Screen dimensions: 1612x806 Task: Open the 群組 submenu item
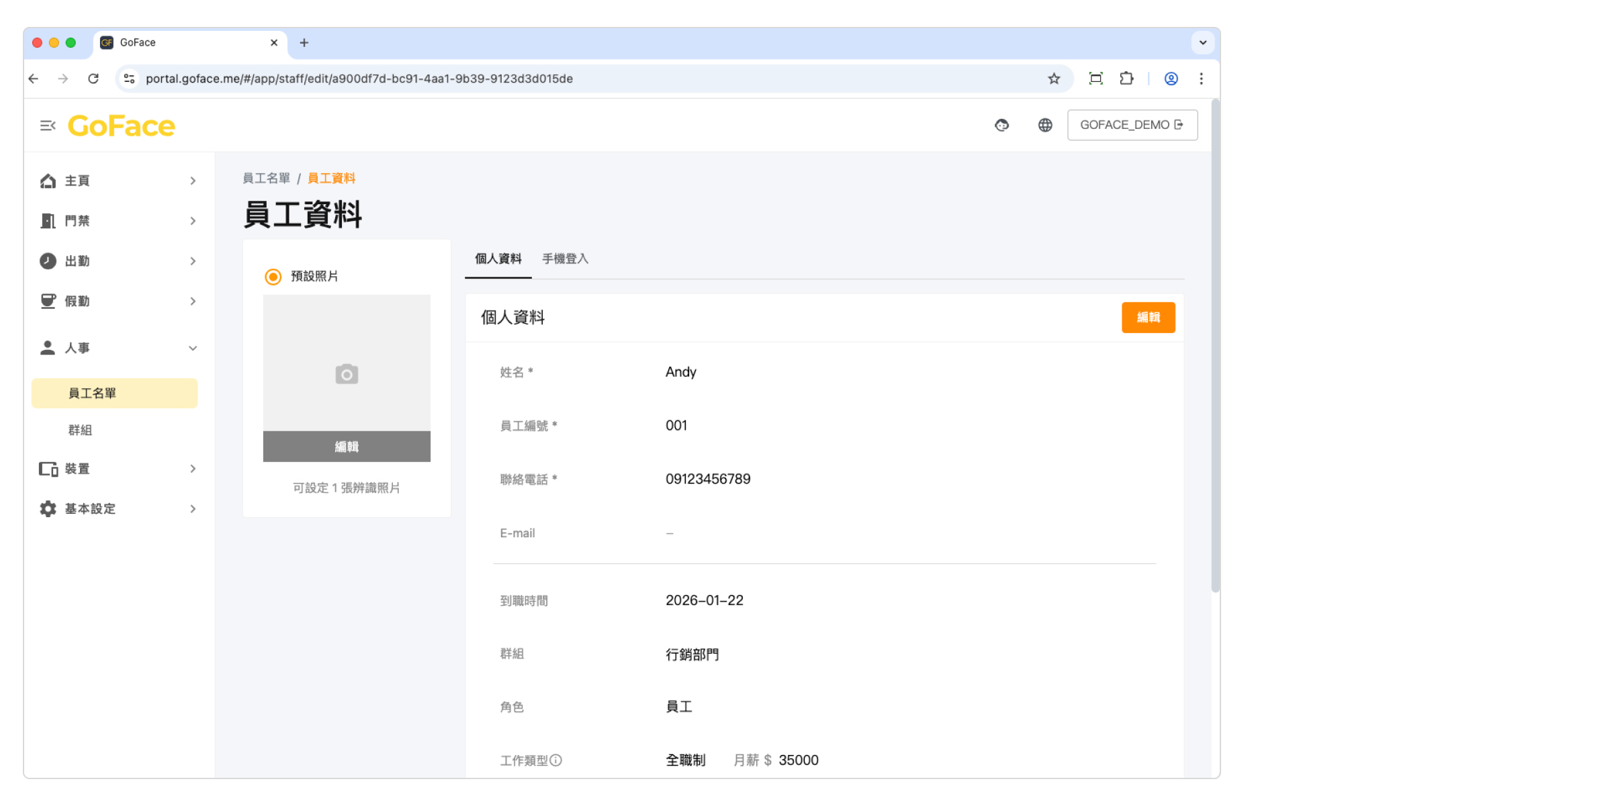80,430
